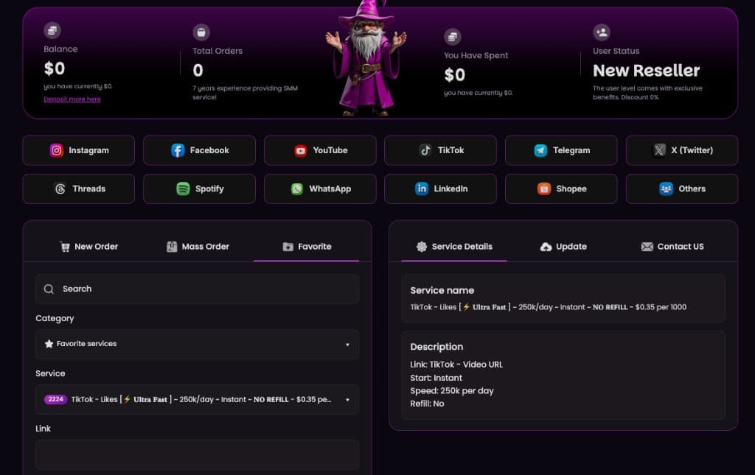The width and height of the screenshot is (755, 475).
Task: Select the Favorite tab
Action: coord(307,247)
